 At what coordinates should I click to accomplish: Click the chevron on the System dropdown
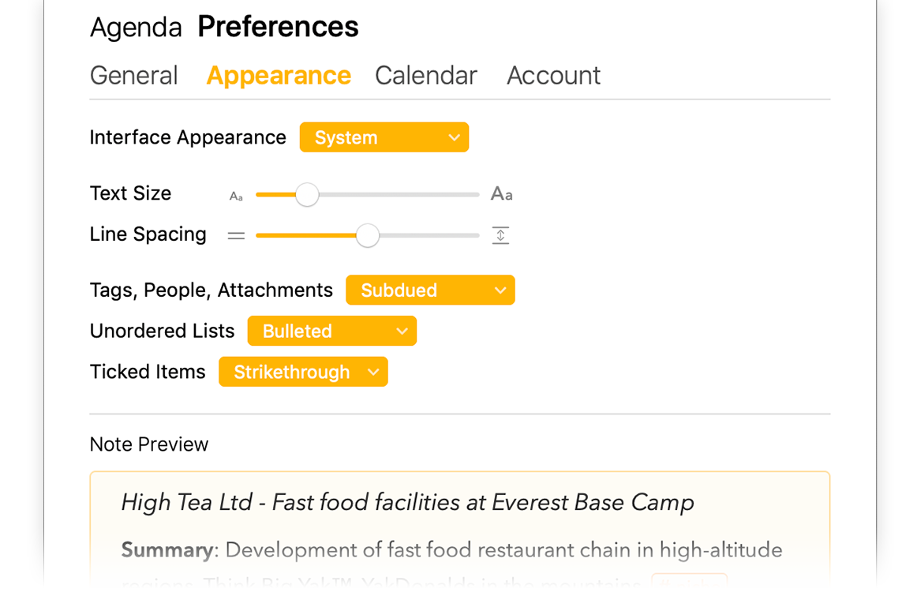click(454, 138)
